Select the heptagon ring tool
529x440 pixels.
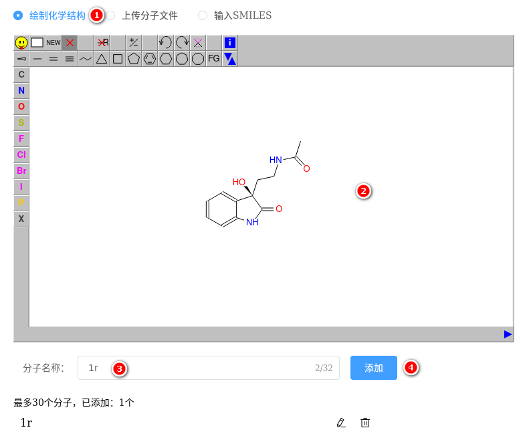pyautogui.click(x=182, y=59)
